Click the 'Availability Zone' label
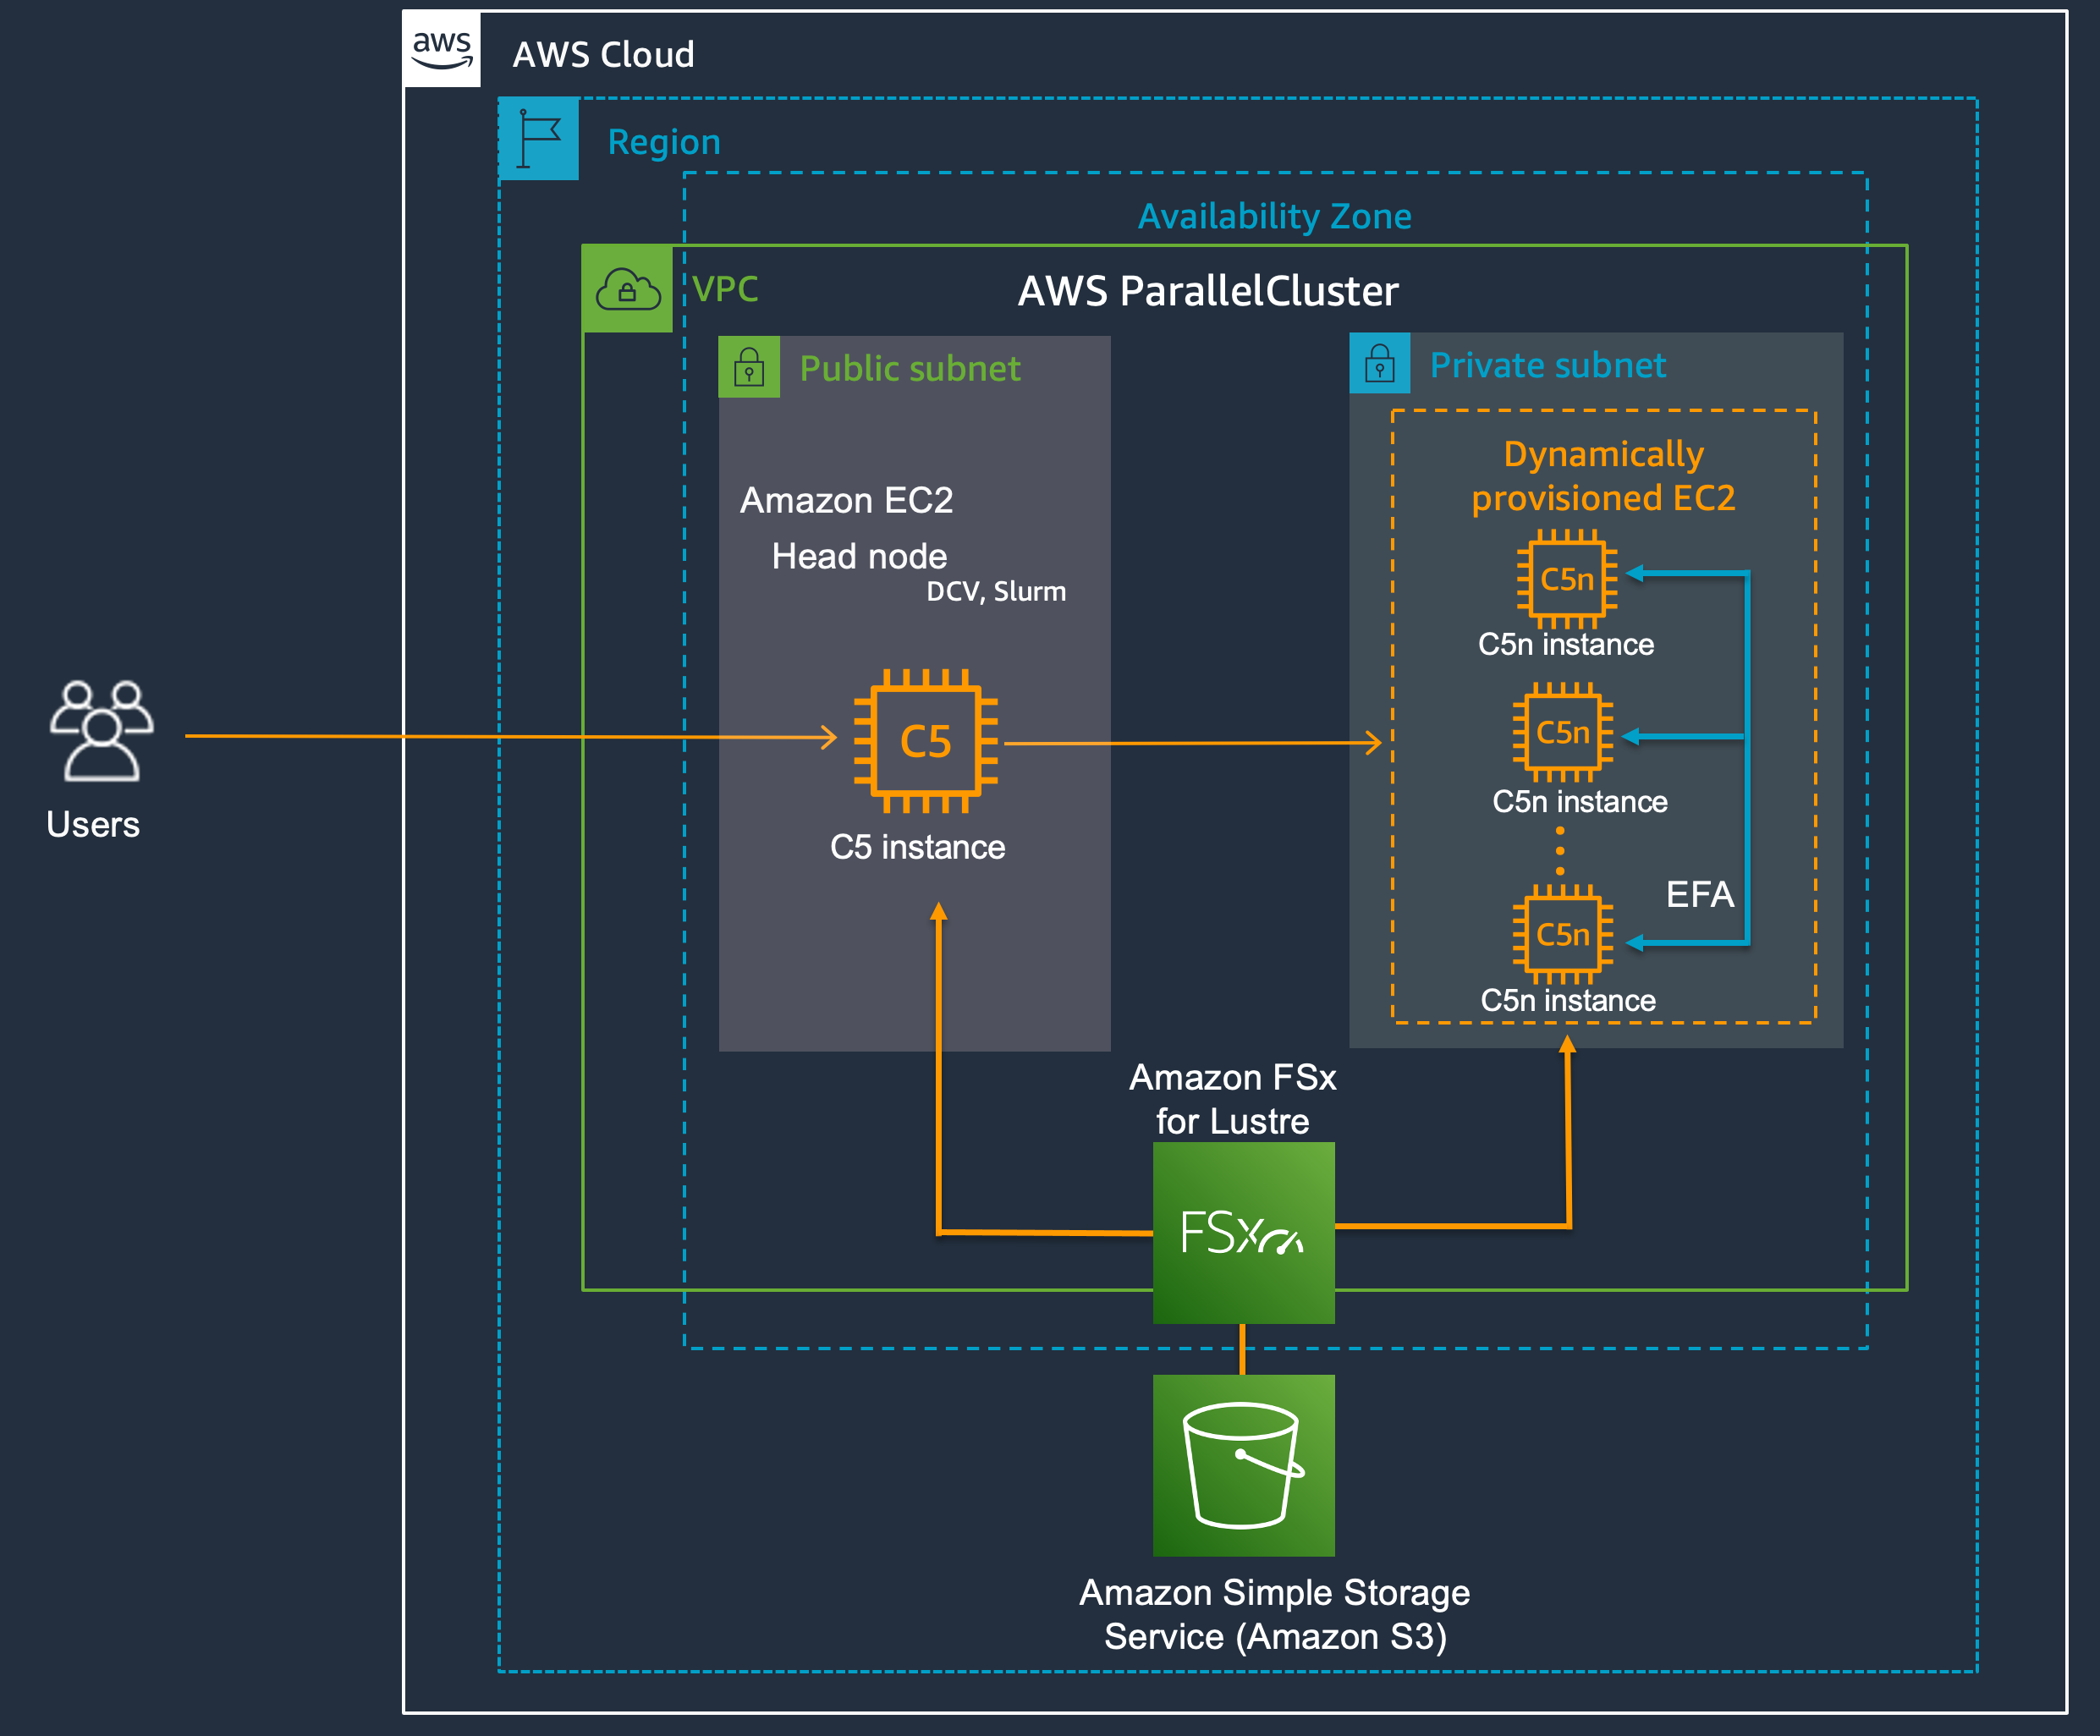 1275,216
